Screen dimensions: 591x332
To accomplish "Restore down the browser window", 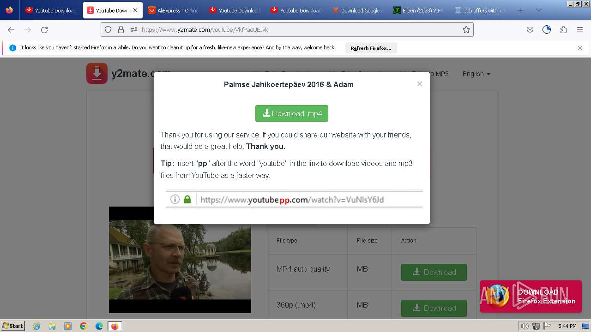I will 577,4.
